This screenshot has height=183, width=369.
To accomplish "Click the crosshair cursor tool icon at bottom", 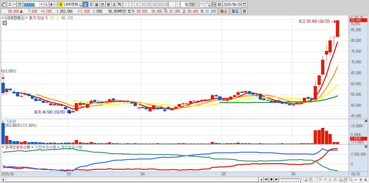I will click(321, 180).
